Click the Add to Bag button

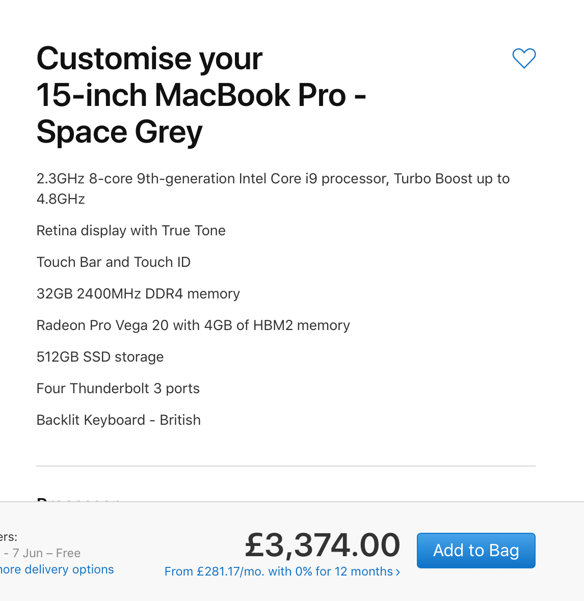[x=476, y=550]
